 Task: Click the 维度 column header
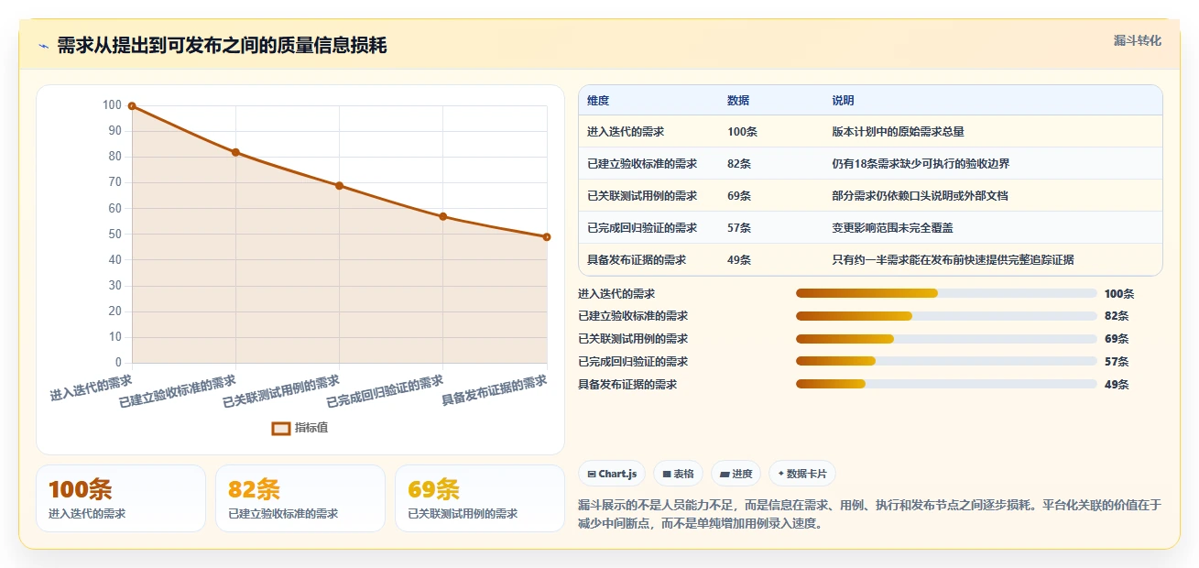point(598,101)
